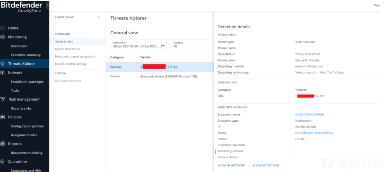Click 'Network Protection' module value
The height and width of the screenshot is (172, 389).
pyautogui.click(x=309, y=66)
